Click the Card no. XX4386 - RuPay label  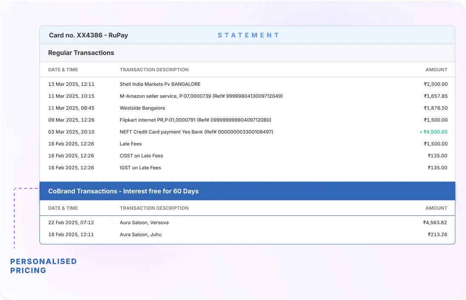88,35
